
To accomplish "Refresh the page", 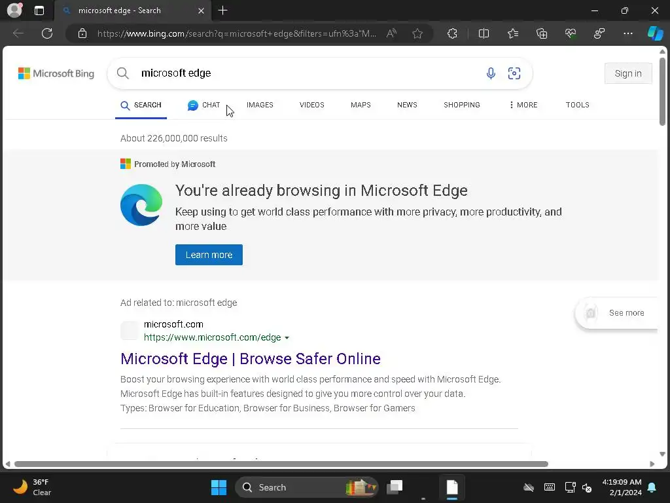I will click(47, 33).
